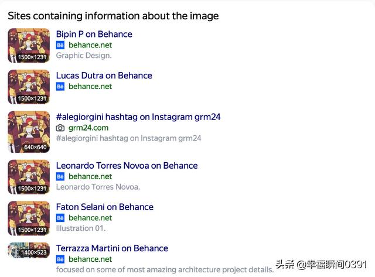The image size is (375, 277).
Task: Open Lucas Dutra result thumbnail image
Action: (x=29, y=87)
